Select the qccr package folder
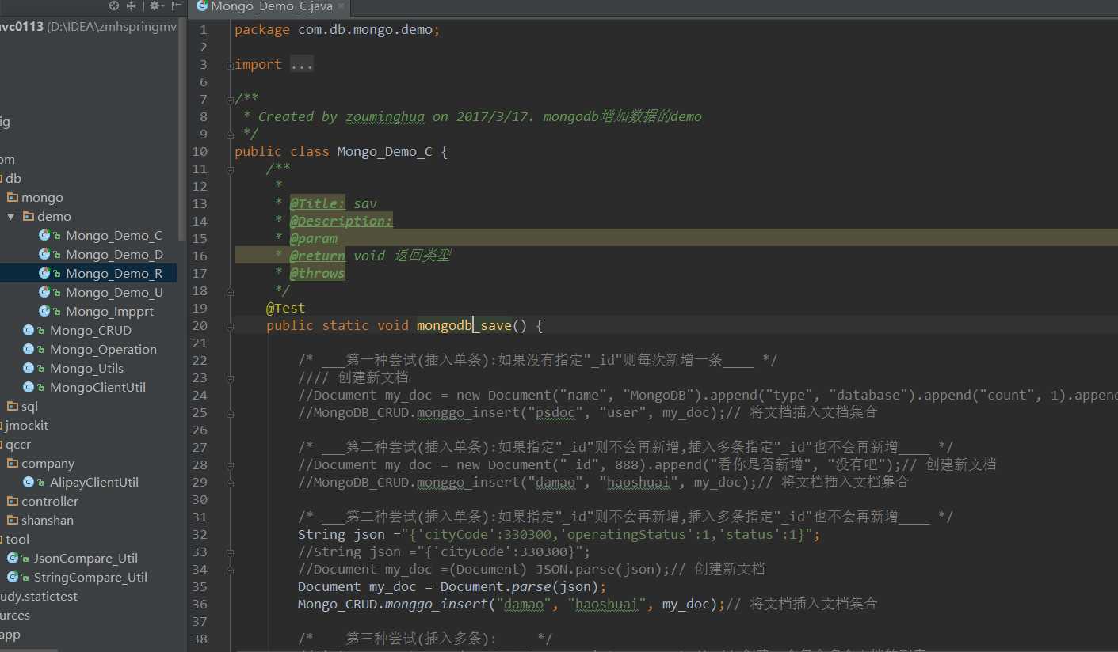Image resolution: width=1118 pixels, height=652 pixels. click(18, 444)
